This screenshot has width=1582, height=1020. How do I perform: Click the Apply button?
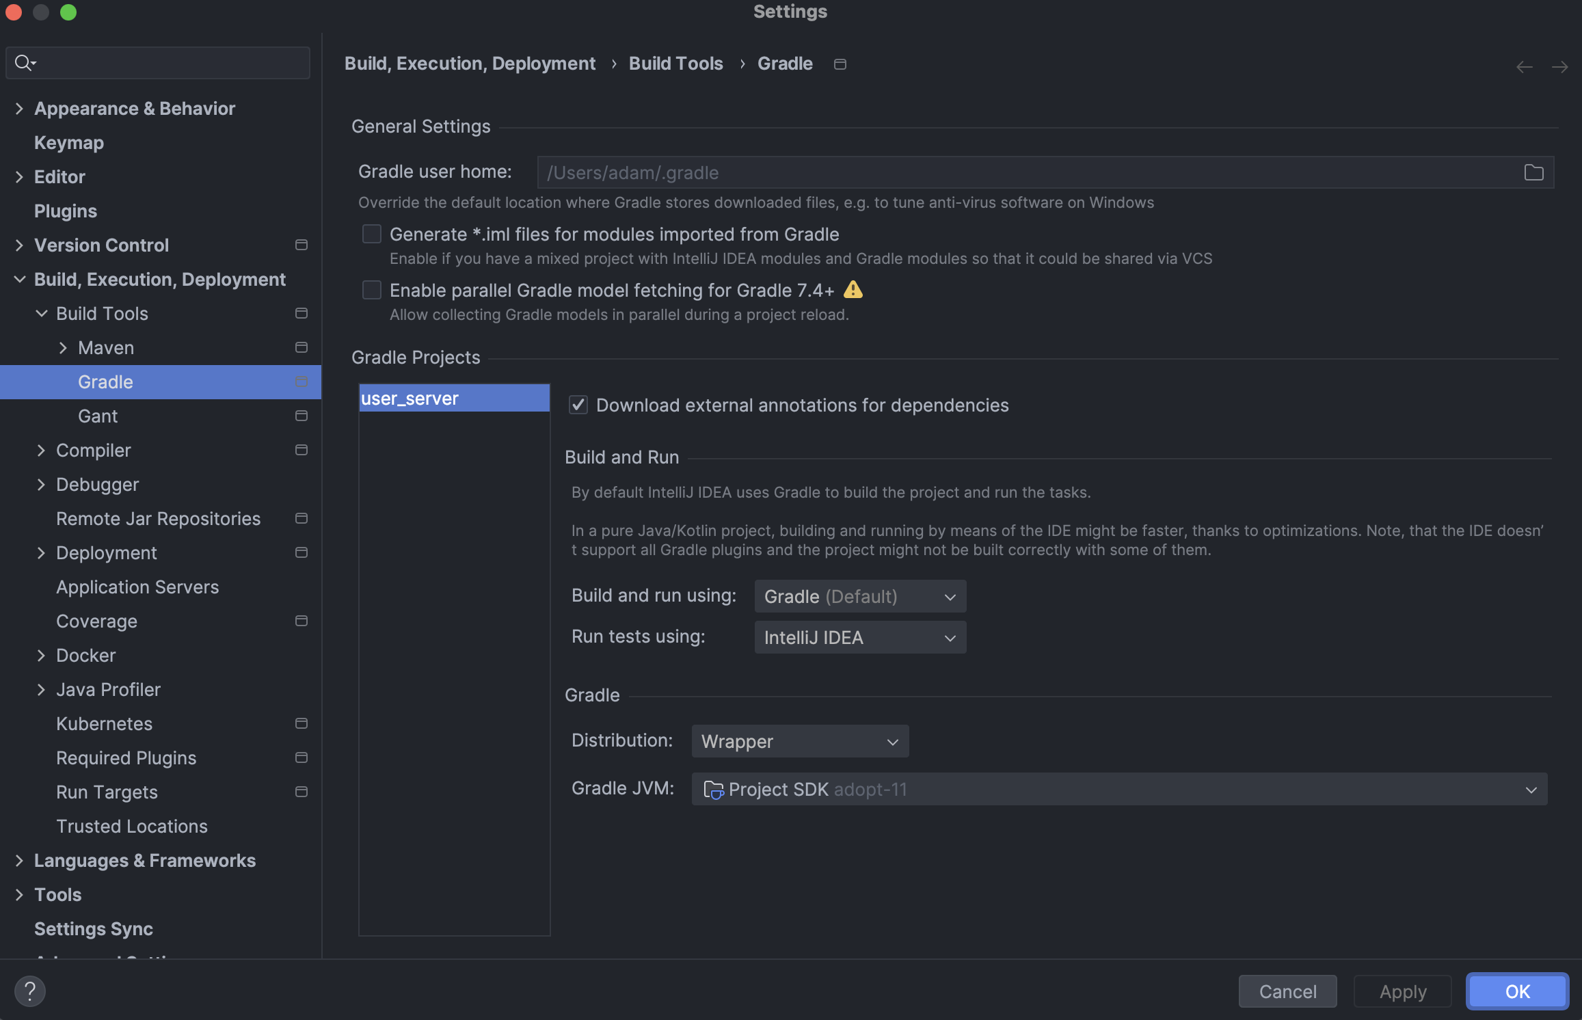coord(1403,991)
